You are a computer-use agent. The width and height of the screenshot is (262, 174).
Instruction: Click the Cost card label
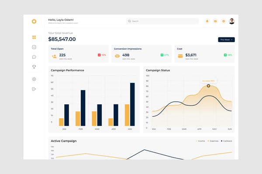pyautogui.click(x=179, y=49)
